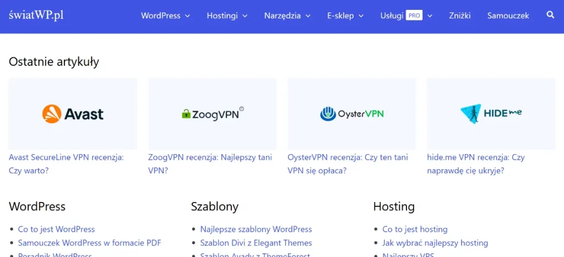Image resolution: width=564 pixels, height=257 pixels.
Task: Click the światWP.pl site logo
Action: point(36,15)
